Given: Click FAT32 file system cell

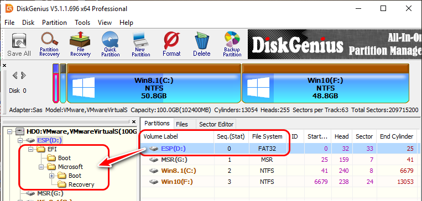Looking at the screenshot, I should [267, 149].
